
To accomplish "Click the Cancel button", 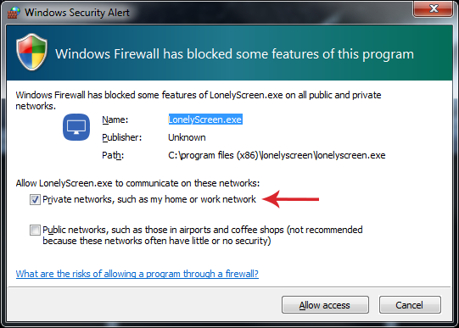I will [x=410, y=305].
